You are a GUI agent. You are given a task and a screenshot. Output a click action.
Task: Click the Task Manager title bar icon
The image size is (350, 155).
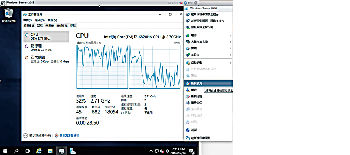pos(25,14)
